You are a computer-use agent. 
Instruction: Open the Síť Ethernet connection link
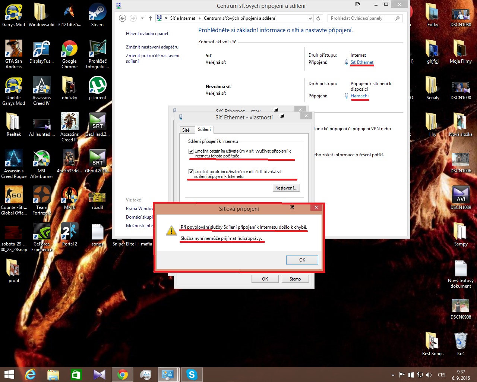click(362, 62)
